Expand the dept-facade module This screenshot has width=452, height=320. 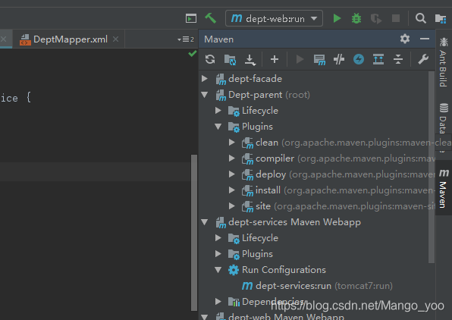pos(205,78)
